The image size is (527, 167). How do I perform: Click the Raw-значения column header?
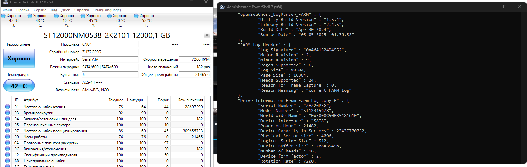(188, 100)
